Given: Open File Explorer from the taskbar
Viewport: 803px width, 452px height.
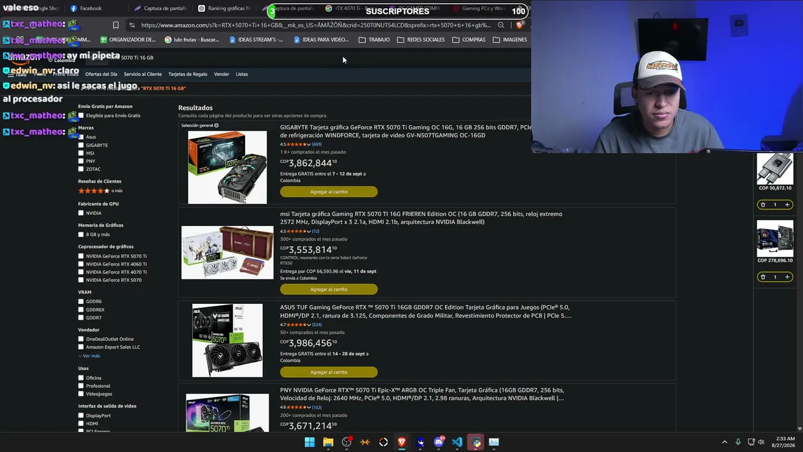Looking at the screenshot, I should click(x=328, y=442).
